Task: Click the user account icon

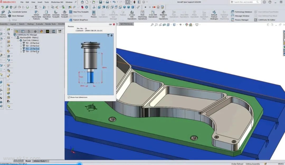Action: point(264,2)
